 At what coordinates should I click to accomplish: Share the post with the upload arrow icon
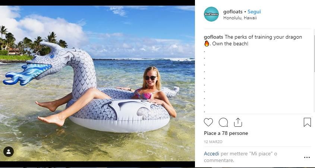click(x=238, y=122)
